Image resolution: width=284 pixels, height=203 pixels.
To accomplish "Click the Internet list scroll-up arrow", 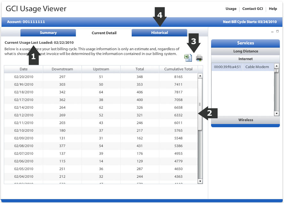I will coord(276,66).
